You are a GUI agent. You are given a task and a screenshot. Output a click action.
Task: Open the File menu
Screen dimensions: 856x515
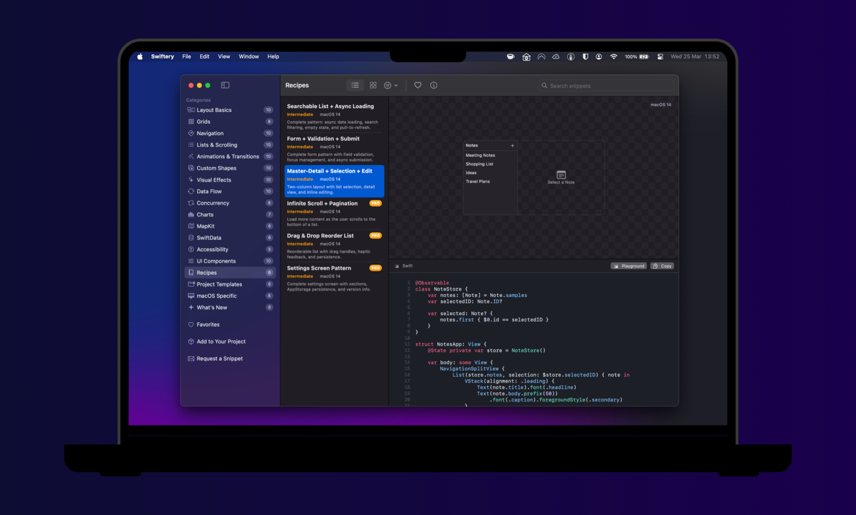(x=186, y=57)
